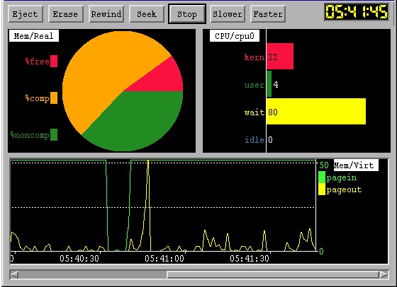Click the scrollbar right arrow
Image resolution: width=397 pixels, height=287 pixels.
[384, 274]
